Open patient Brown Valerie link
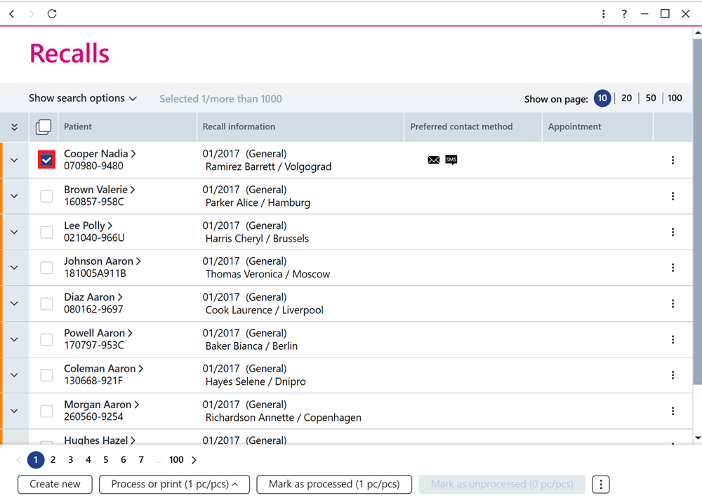 tap(100, 190)
